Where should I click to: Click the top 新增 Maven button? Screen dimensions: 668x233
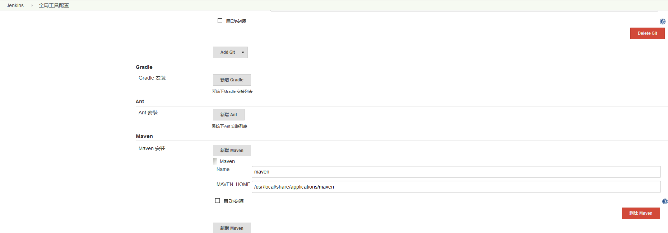pyautogui.click(x=232, y=151)
